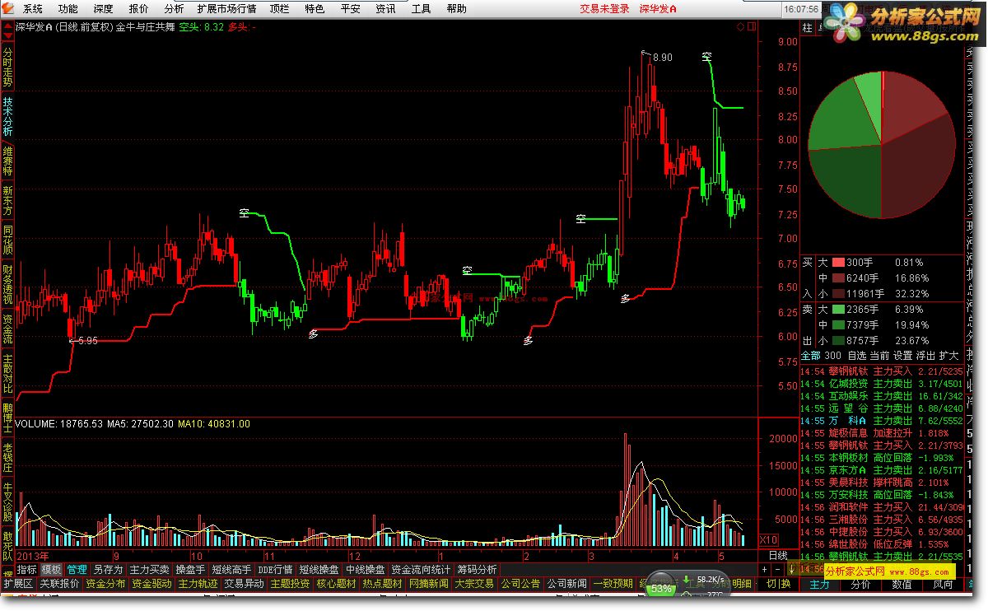Click the 分价 tab in right panel
Viewport: 988px width, 611px height.
point(860,584)
